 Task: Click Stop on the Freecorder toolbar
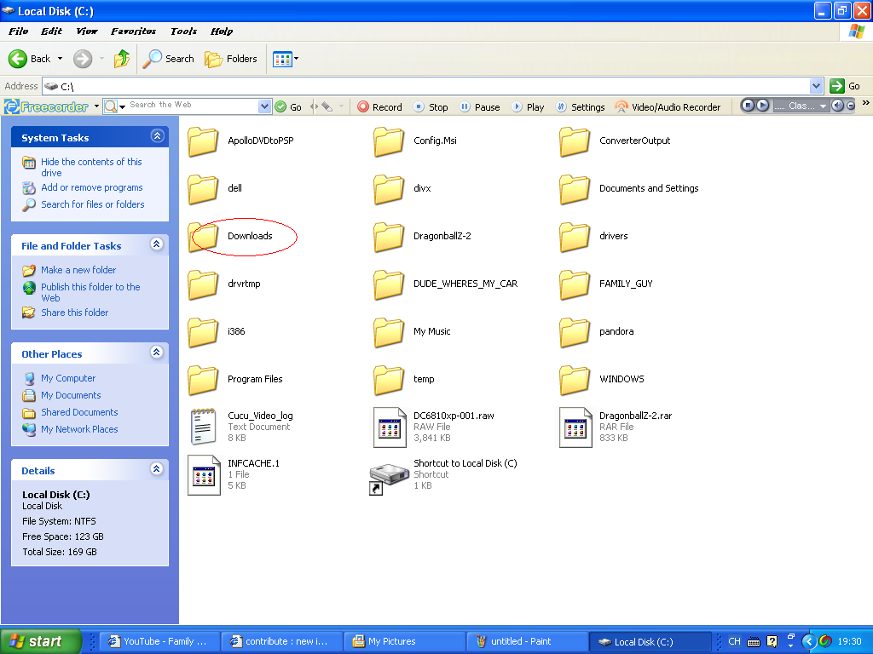pyautogui.click(x=431, y=106)
